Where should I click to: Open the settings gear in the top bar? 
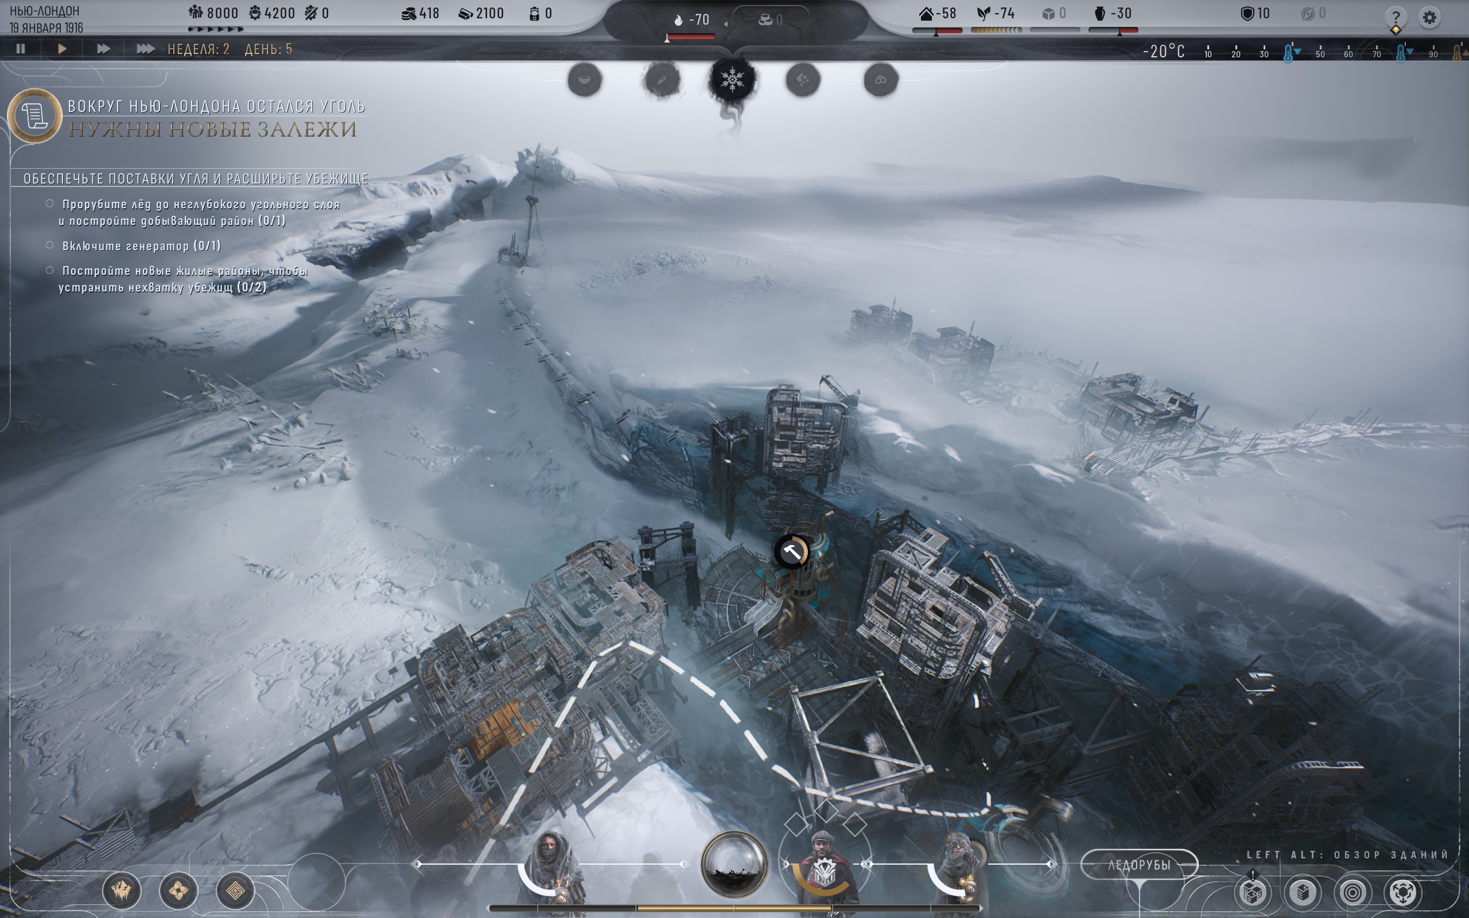coord(1429,17)
